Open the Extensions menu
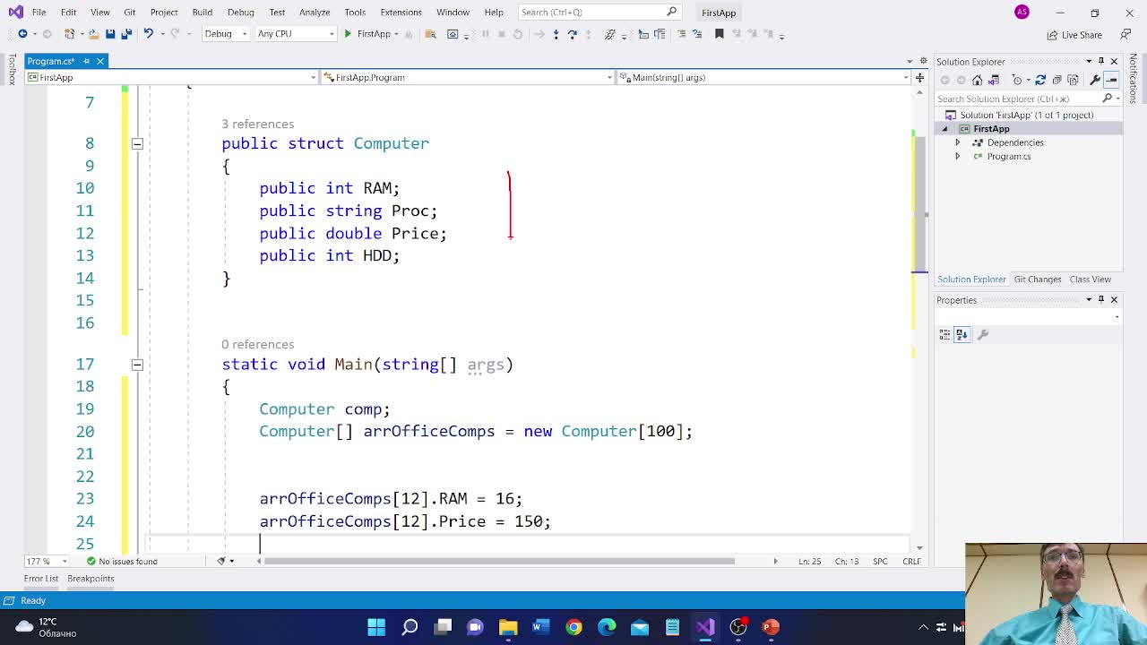This screenshot has height=645, width=1147. 401,13
